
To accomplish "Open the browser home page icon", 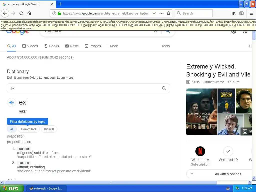I will pos(29,13).
